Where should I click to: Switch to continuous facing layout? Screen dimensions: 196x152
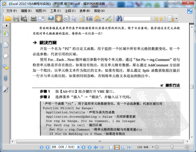[x=129, y=147]
